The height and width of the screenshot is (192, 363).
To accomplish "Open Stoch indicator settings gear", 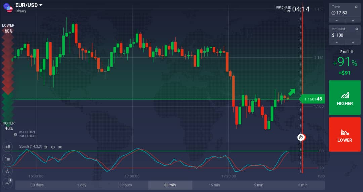I will point(46,147).
